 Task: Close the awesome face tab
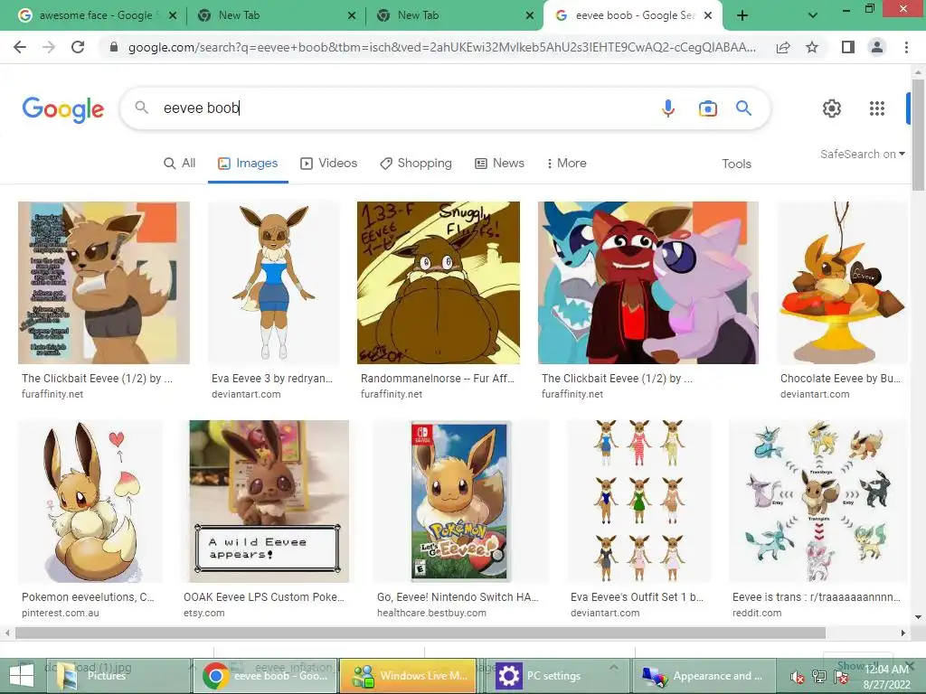coord(173,15)
